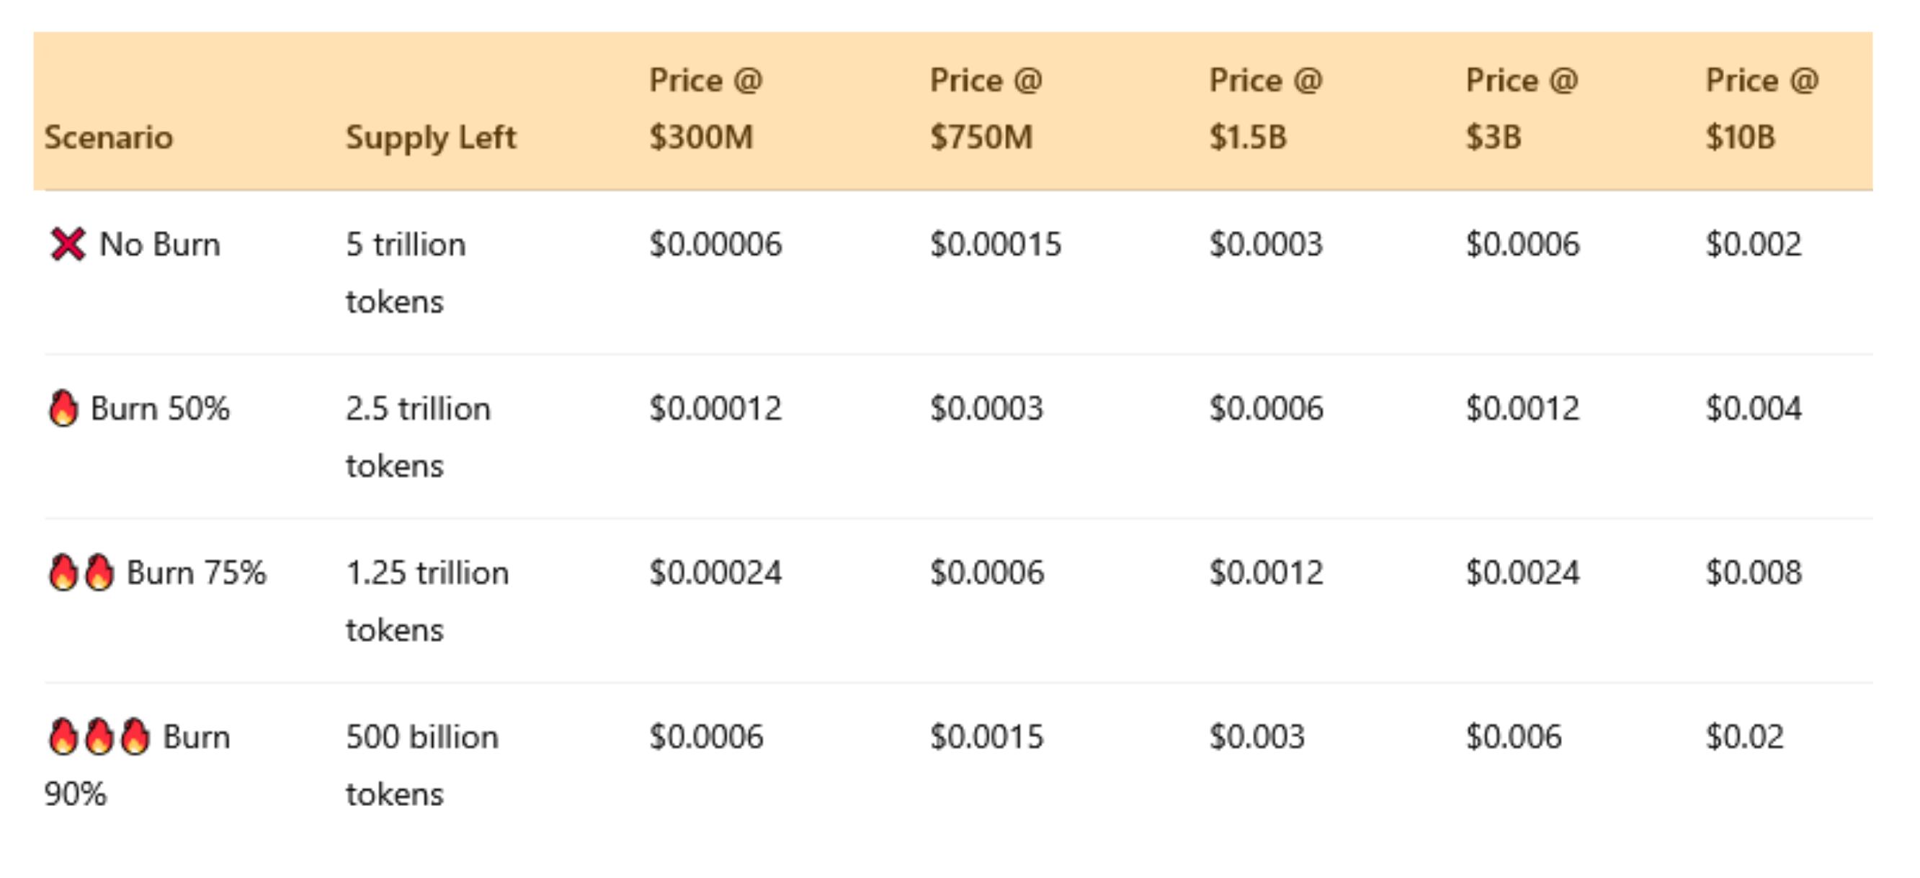The width and height of the screenshot is (1920, 878).
Task: Click the third flame icon in Burn 90% row
Action: click(x=135, y=736)
